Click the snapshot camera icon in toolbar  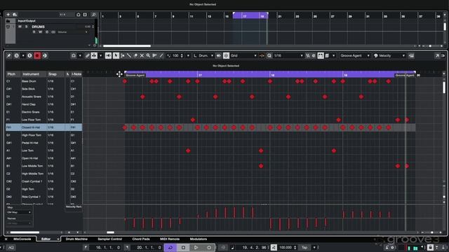[74, 56]
